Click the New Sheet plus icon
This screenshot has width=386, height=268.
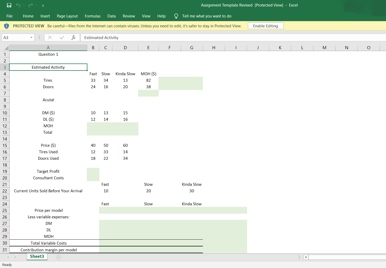tap(59, 257)
